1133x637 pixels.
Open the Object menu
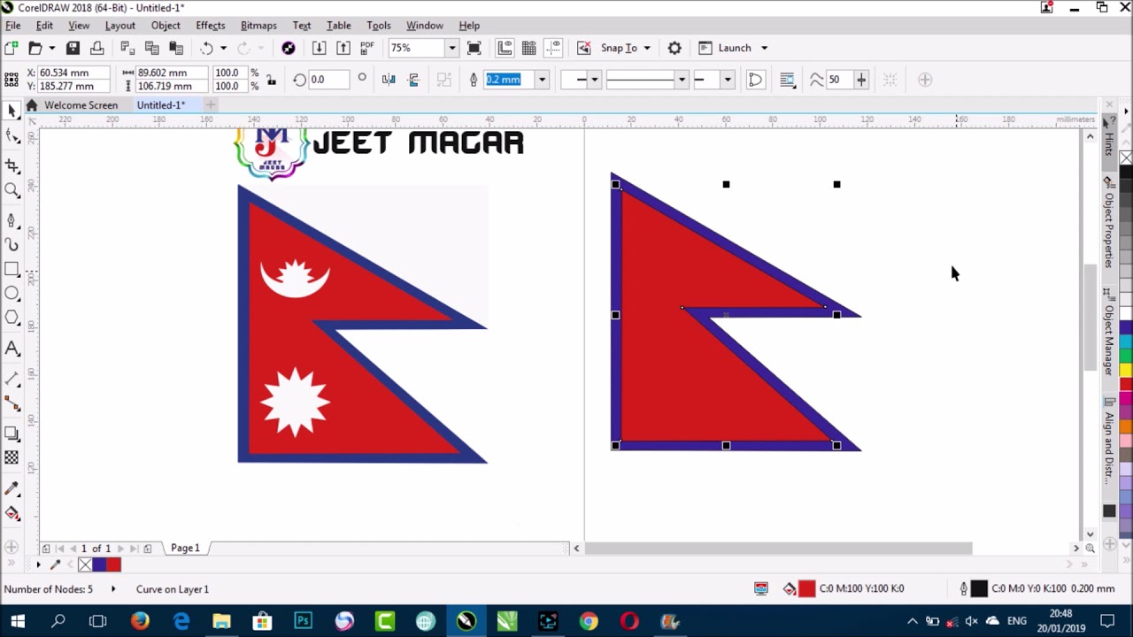(166, 26)
